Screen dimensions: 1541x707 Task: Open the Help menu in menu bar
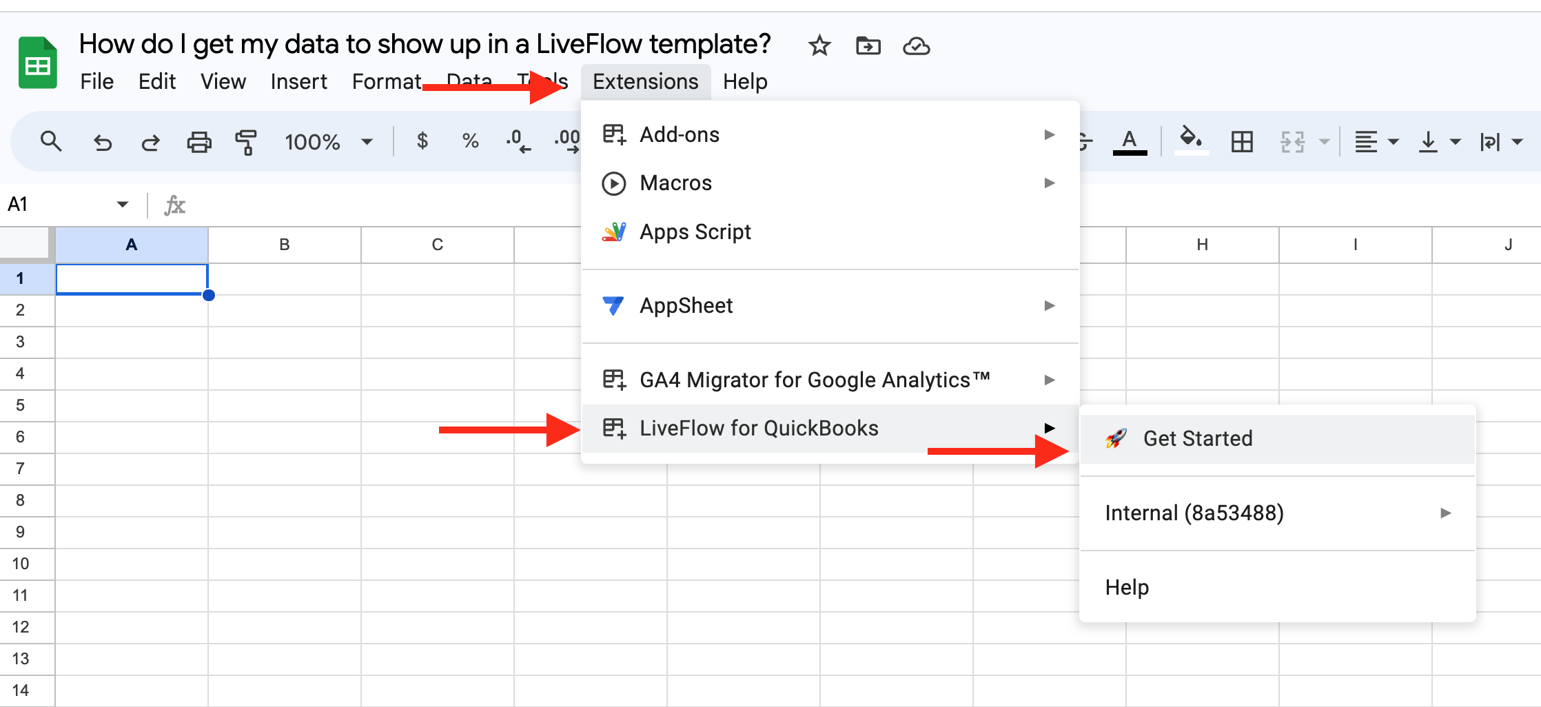(745, 81)
